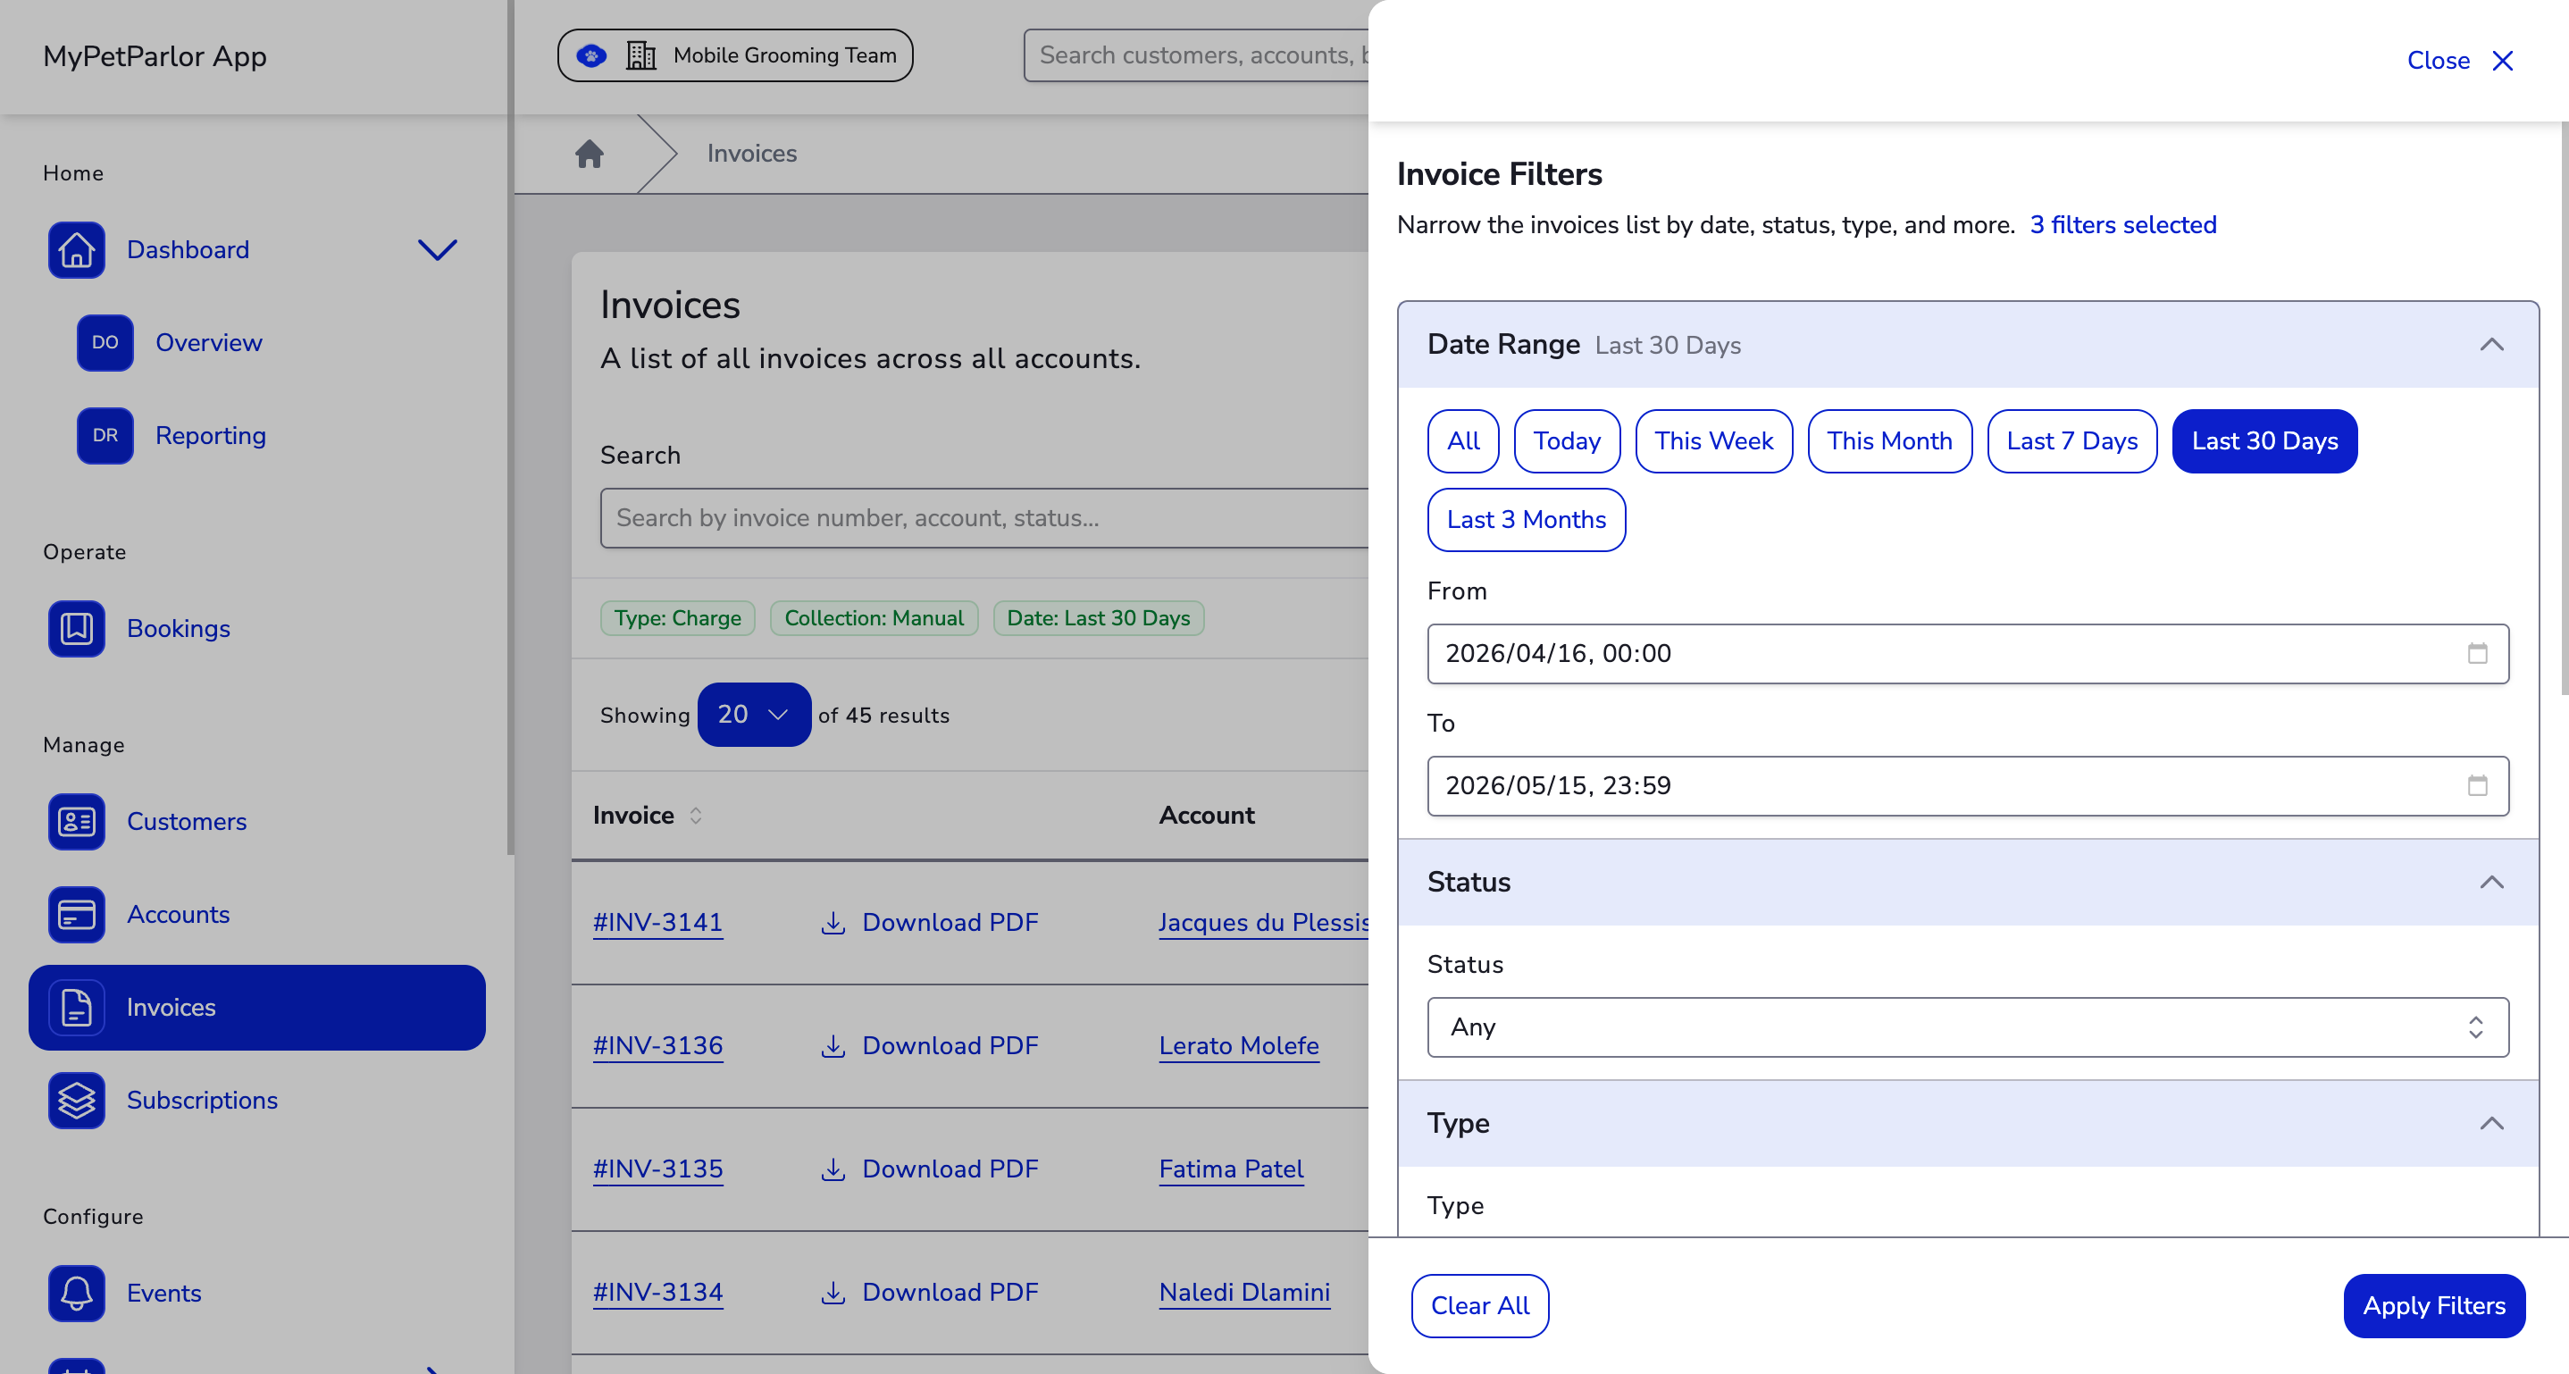Select the Last 3 Months date range option
This screenshot has width=2569, height=1374.
click(1526, 519)
